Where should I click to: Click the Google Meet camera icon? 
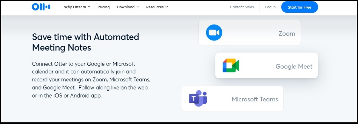coord(231,66)
